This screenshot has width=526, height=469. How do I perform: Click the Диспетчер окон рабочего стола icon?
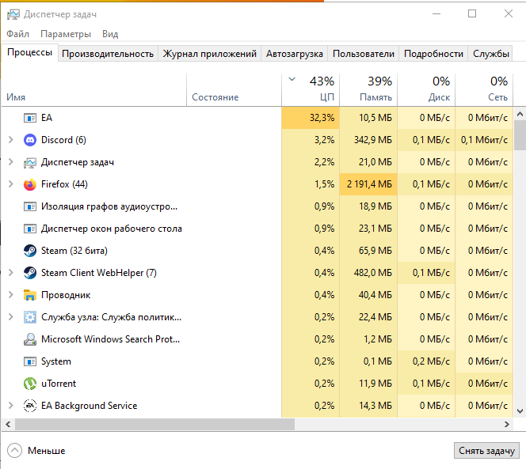(x=30, y=229)
